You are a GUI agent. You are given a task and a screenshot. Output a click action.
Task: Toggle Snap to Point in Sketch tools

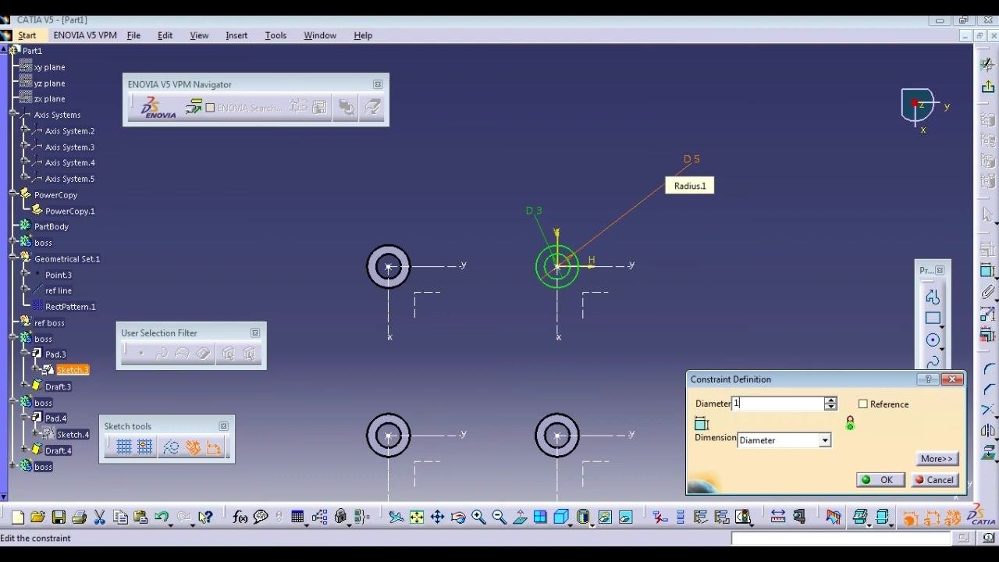[x=145, y=447]
